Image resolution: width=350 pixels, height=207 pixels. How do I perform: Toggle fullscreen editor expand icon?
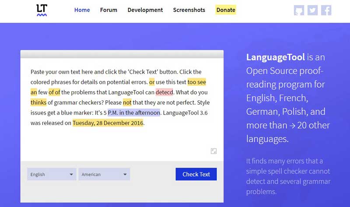click(213, 151)
